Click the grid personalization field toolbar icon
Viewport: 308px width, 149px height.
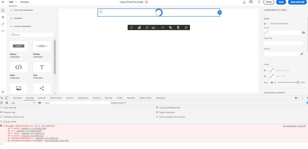coord(139,27)
